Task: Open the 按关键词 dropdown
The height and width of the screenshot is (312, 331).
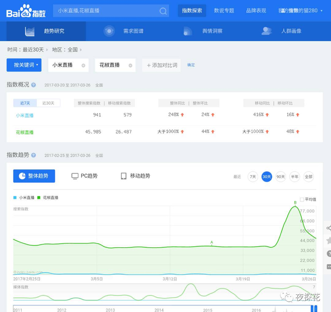Action: click(24, 65)
